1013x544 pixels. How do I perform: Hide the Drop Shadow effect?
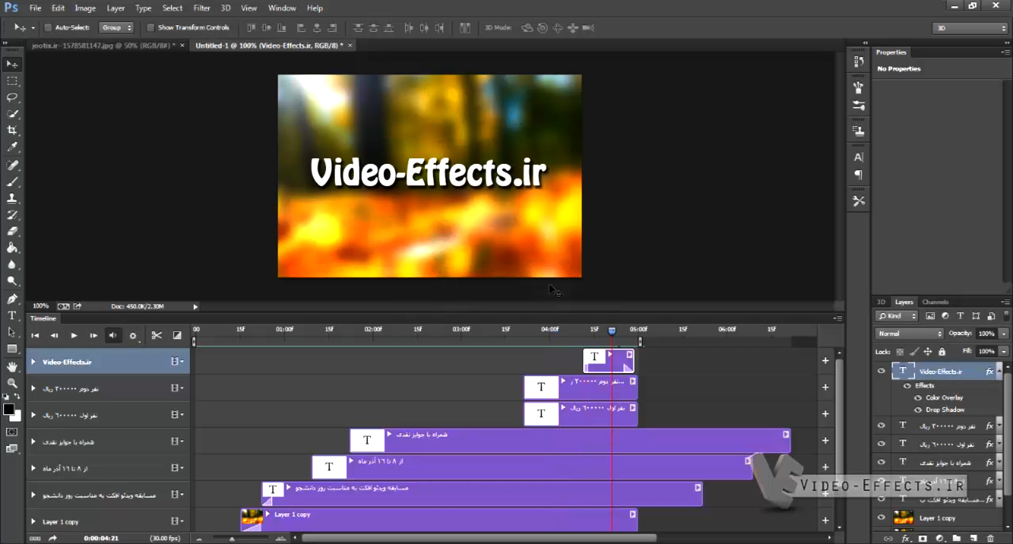[x=918, y=410]
